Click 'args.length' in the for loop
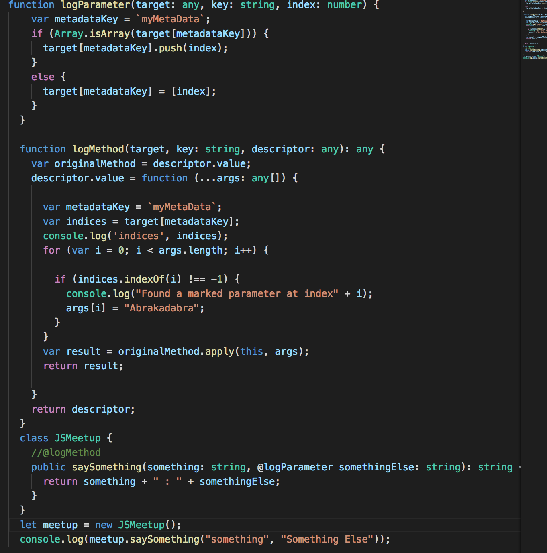Image resolution: width=547 pixels, height=553 pixels. [x=190, y=250]
